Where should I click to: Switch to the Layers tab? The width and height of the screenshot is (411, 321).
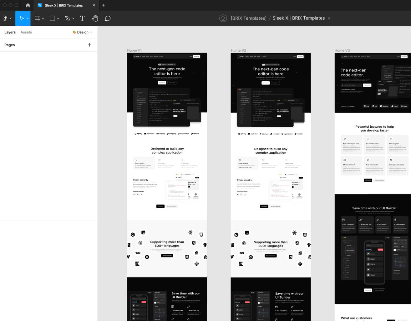click(x=10, y=32)
